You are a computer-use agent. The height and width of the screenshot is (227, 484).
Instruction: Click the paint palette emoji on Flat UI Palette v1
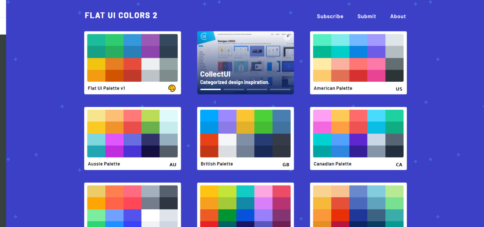click(x=173, y=88)
